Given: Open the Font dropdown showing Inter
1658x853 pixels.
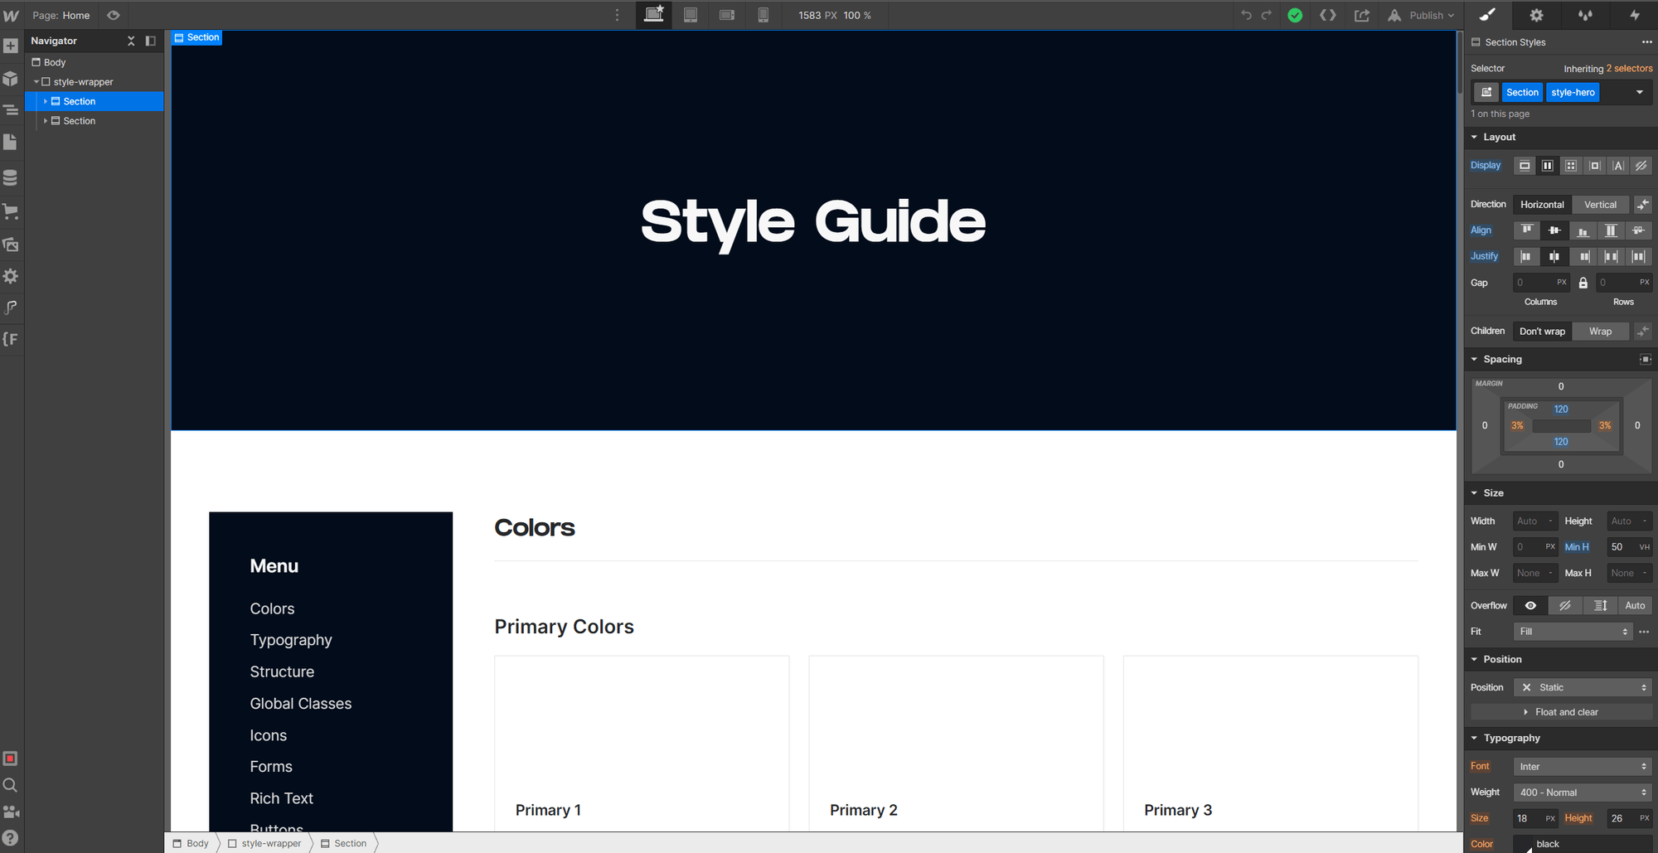Looking at the screenshot, I should 1582,766.
